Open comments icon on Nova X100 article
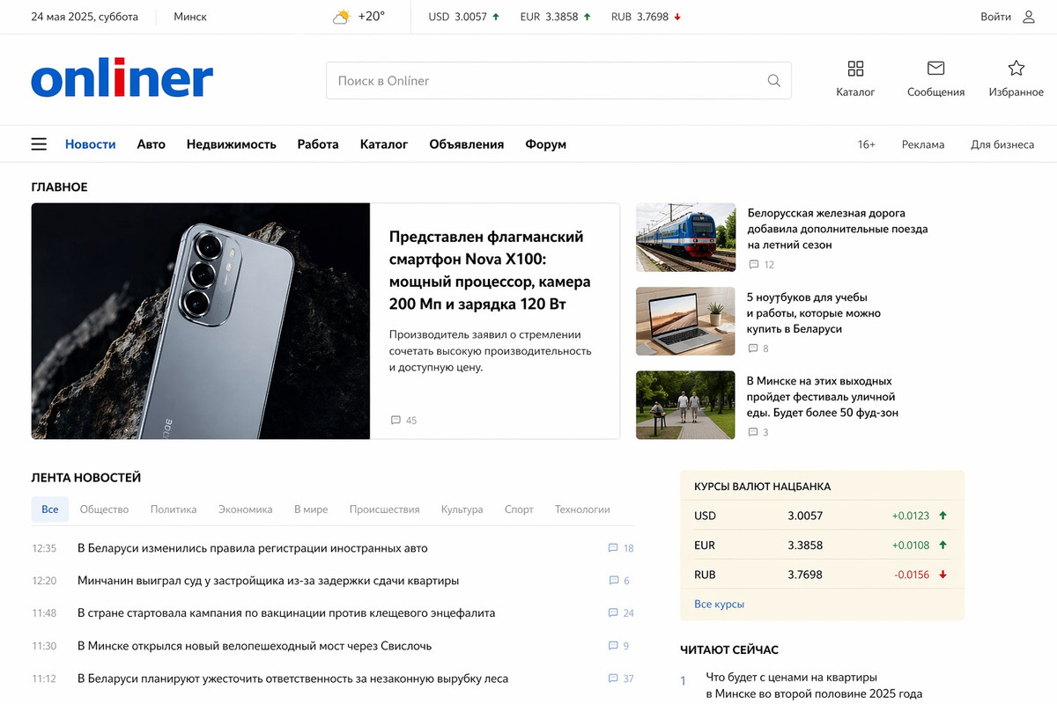 [395, 421]
